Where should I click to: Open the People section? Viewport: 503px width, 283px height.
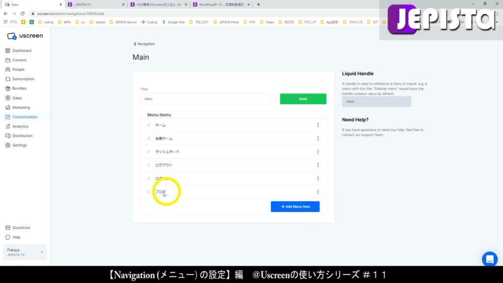coord(17,69)
